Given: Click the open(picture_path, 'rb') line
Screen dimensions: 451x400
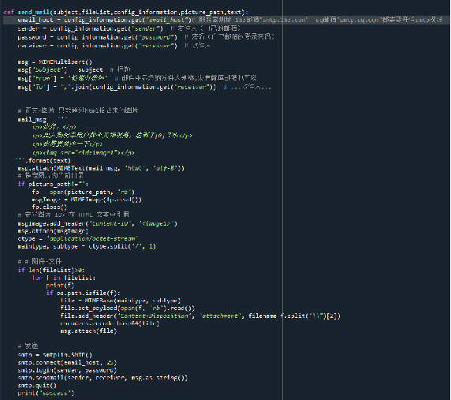Looking at the screenshot, I should (x=84, y=192).
